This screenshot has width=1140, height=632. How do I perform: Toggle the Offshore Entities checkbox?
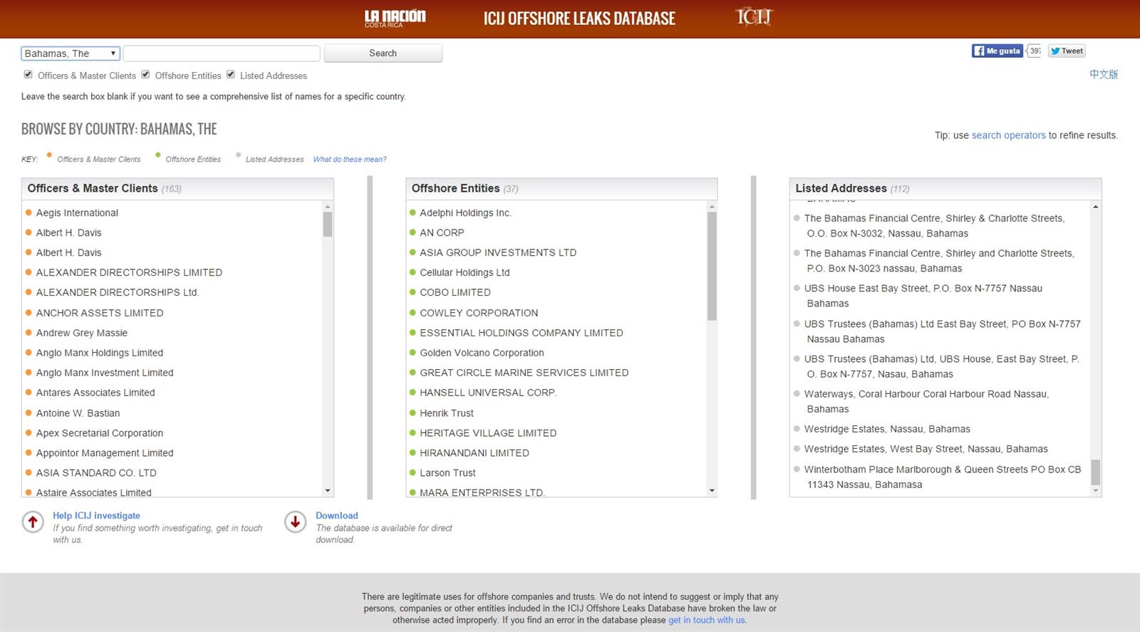(145, 75)
